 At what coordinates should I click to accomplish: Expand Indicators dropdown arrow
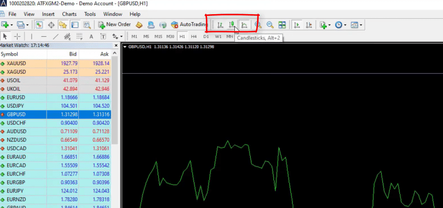click(330, 25)
